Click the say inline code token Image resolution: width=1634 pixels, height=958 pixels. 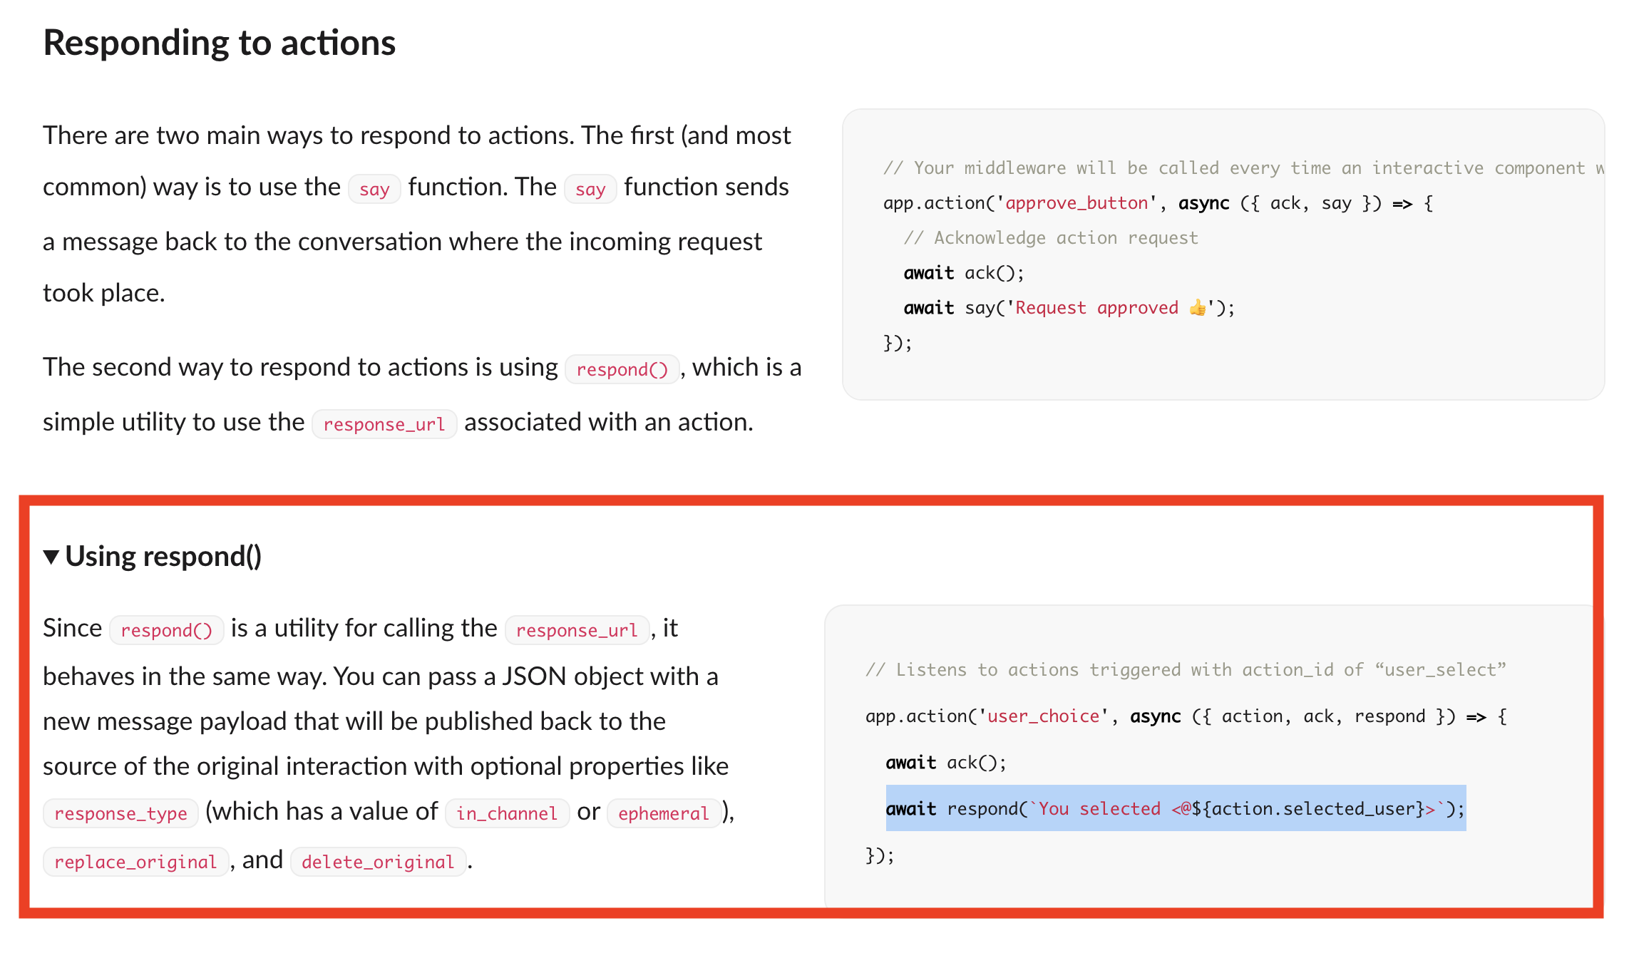374,188
